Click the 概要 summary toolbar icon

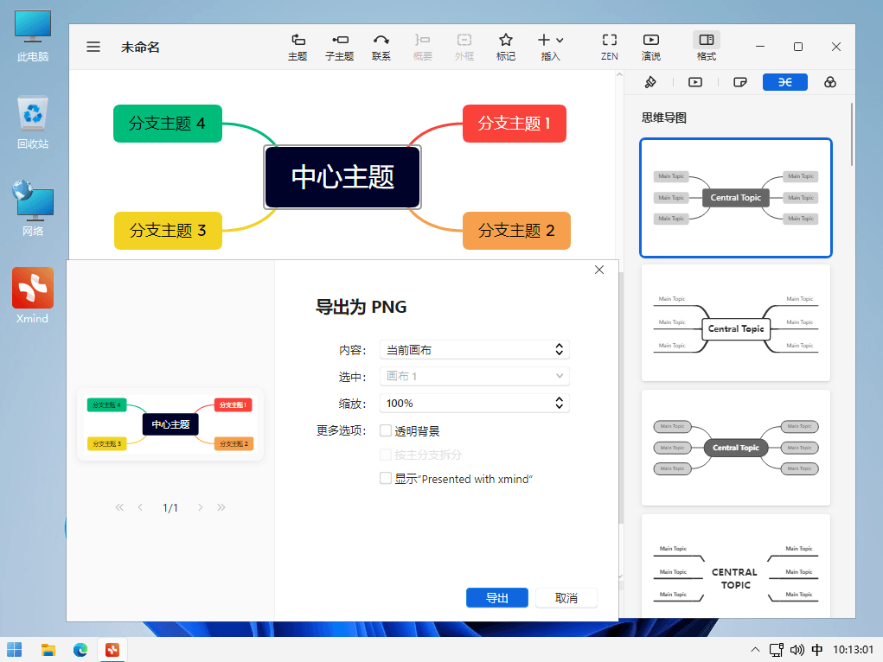coord(422,48)
